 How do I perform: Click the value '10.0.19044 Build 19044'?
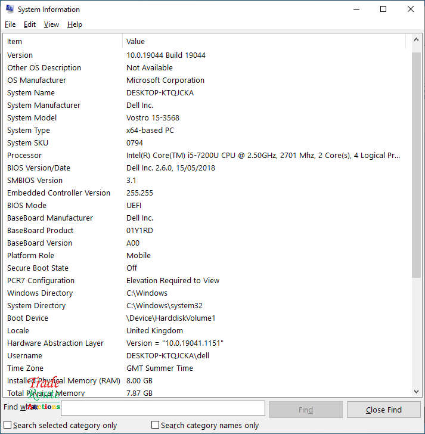[x=166, y=55]
